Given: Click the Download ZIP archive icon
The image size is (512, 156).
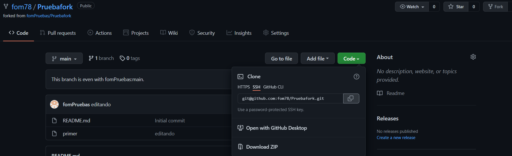Looking at the screenshot, I should pyautogui.click(x=240, y=147).
